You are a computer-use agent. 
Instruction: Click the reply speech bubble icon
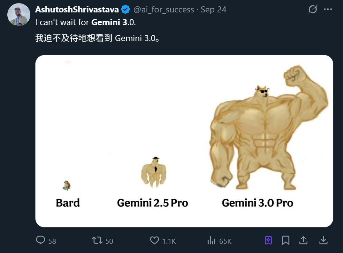tap(41, 240)
